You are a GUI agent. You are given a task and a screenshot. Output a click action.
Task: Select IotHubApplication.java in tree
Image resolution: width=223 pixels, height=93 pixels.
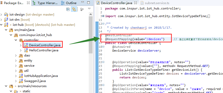(x=41, y=76)
